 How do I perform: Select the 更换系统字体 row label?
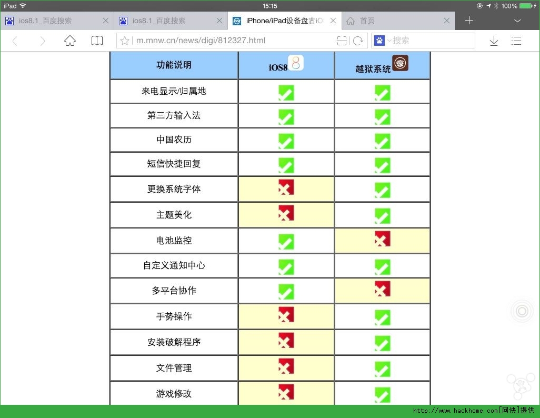(x=174, y=189)
